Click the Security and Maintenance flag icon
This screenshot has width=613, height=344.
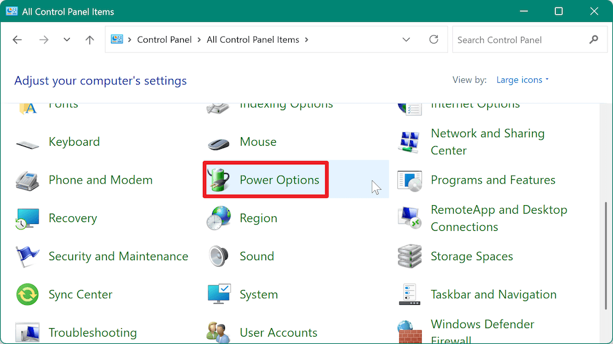(28, 256)
